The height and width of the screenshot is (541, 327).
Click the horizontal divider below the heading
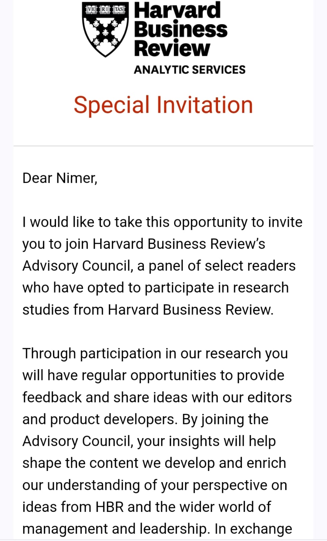[163, 146]
